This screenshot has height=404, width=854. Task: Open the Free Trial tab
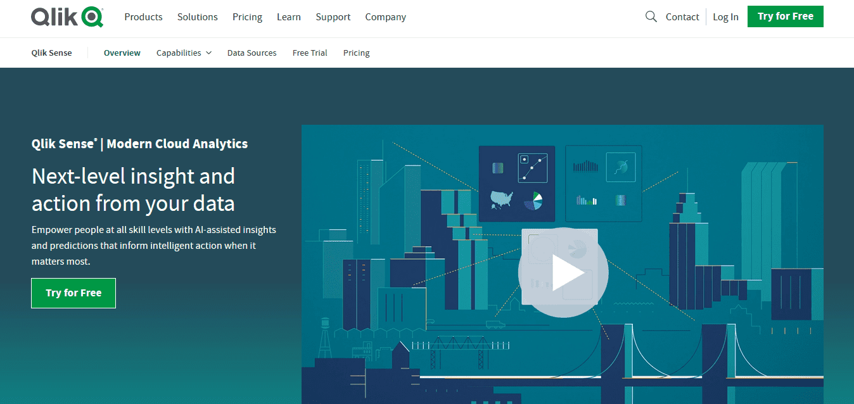[310, 53]
